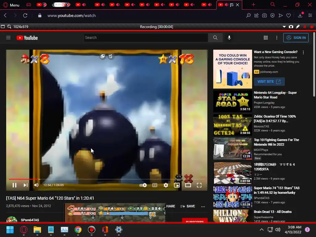Open the GX Corner gamepad tab
This screenshot has width=316, height=237.
coord(29,5)
